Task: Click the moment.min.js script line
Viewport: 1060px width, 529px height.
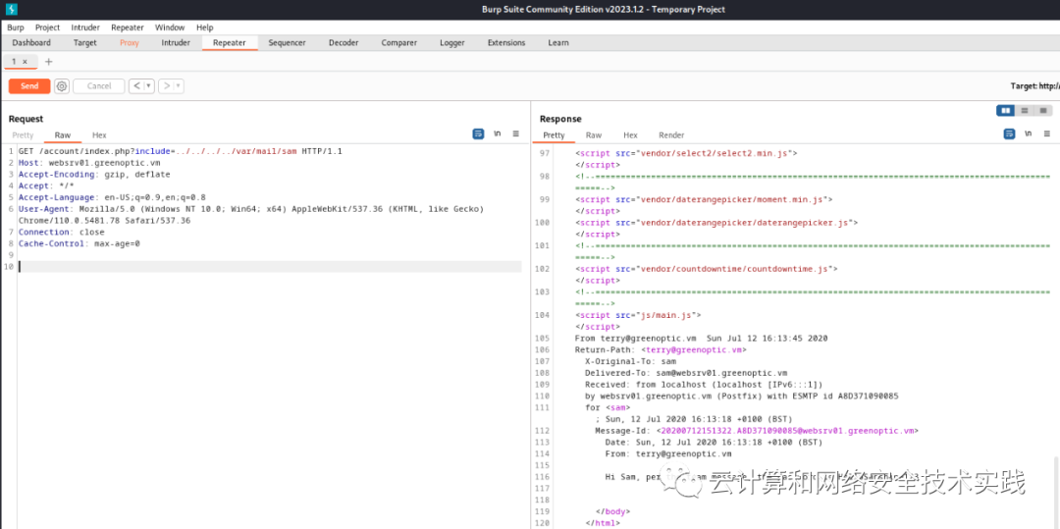Action: click(704, 199)
